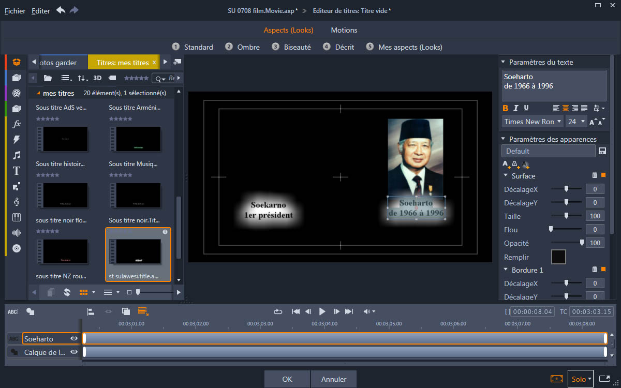
Task: Toggle visibility of the Soeharto layer
Action: 74,339
